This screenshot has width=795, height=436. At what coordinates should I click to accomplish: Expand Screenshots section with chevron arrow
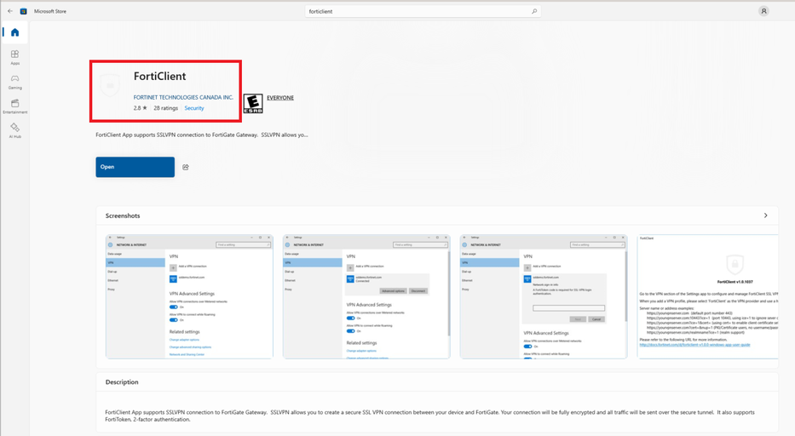coord(765,215)
